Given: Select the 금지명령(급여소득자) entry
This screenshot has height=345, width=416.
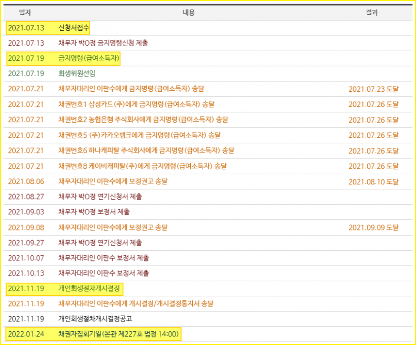Looking at the screenshot, I should [x=89, y=58].
